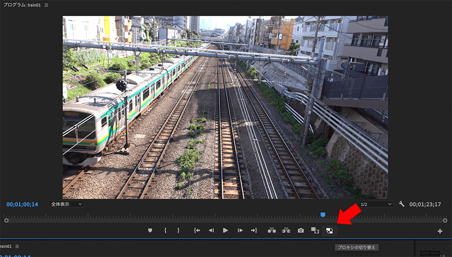Open the 1/2 playback resolution dropdown

coord(376,204)
